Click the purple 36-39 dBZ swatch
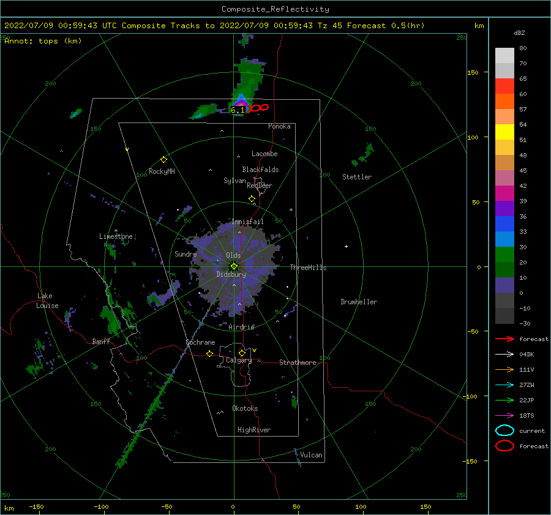The height and width of the screenshot is (515, 551). pyautogui.click(x=504, y=209)
